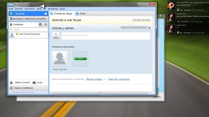Open the Contactos menu
The height and width of the screenshot is (117, 209).
[19, 9]
